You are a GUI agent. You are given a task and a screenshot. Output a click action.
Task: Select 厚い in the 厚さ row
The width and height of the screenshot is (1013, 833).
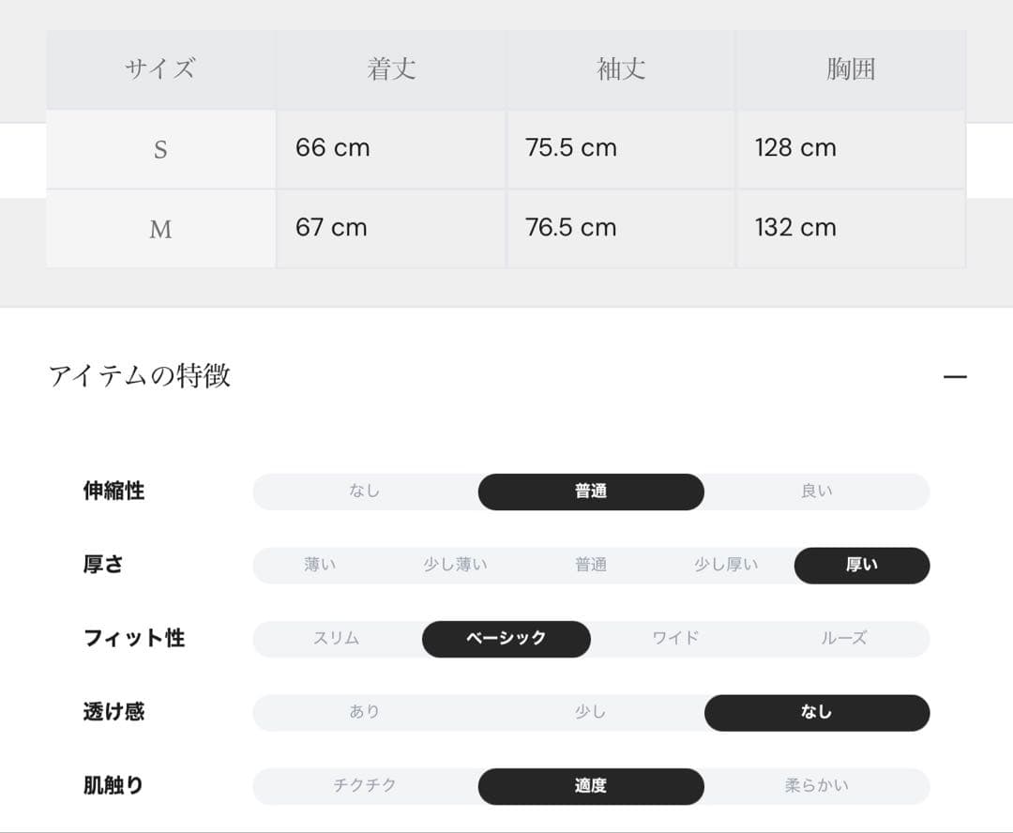[x=862, y=565]
